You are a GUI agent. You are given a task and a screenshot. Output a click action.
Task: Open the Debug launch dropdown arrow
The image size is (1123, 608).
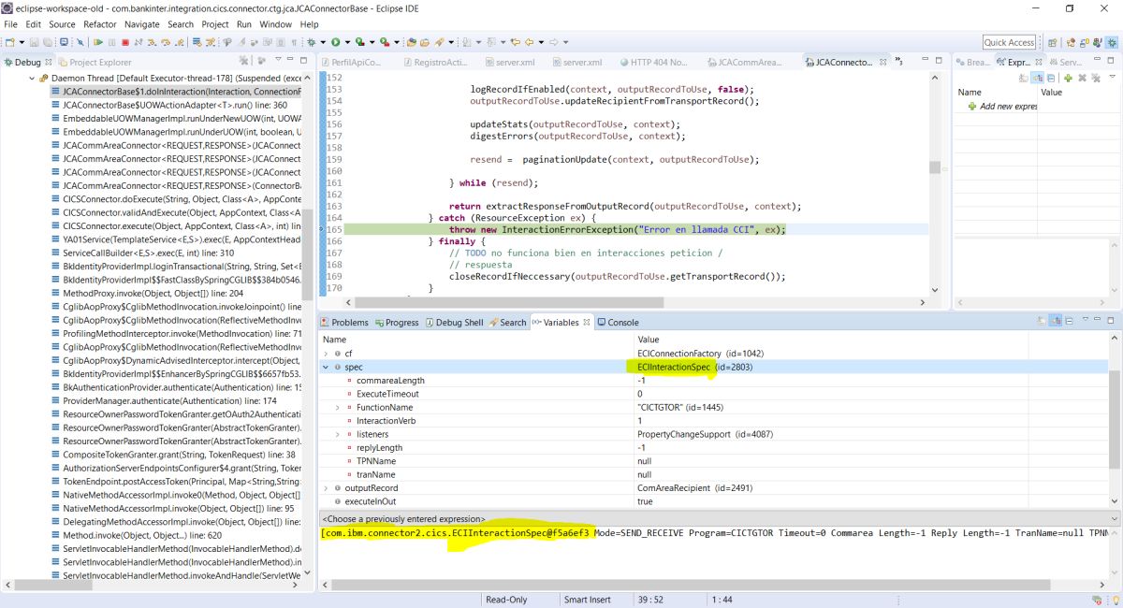point(323,42)
